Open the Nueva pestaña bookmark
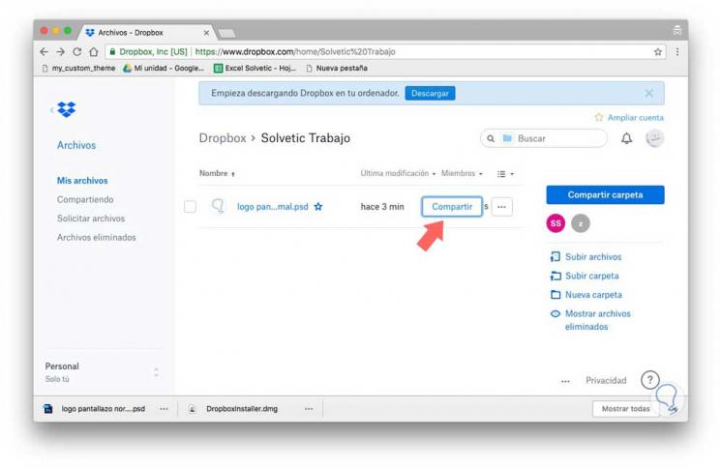 337,68
